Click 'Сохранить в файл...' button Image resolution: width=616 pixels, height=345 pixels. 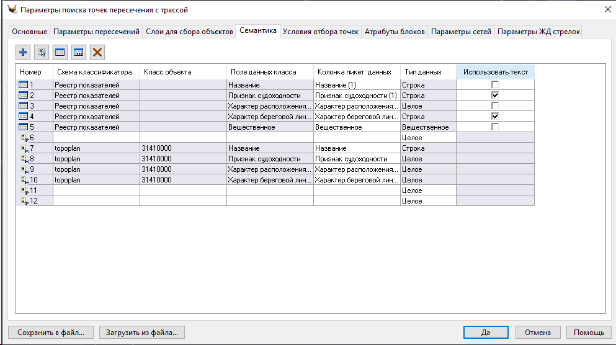tap(51, 333)
